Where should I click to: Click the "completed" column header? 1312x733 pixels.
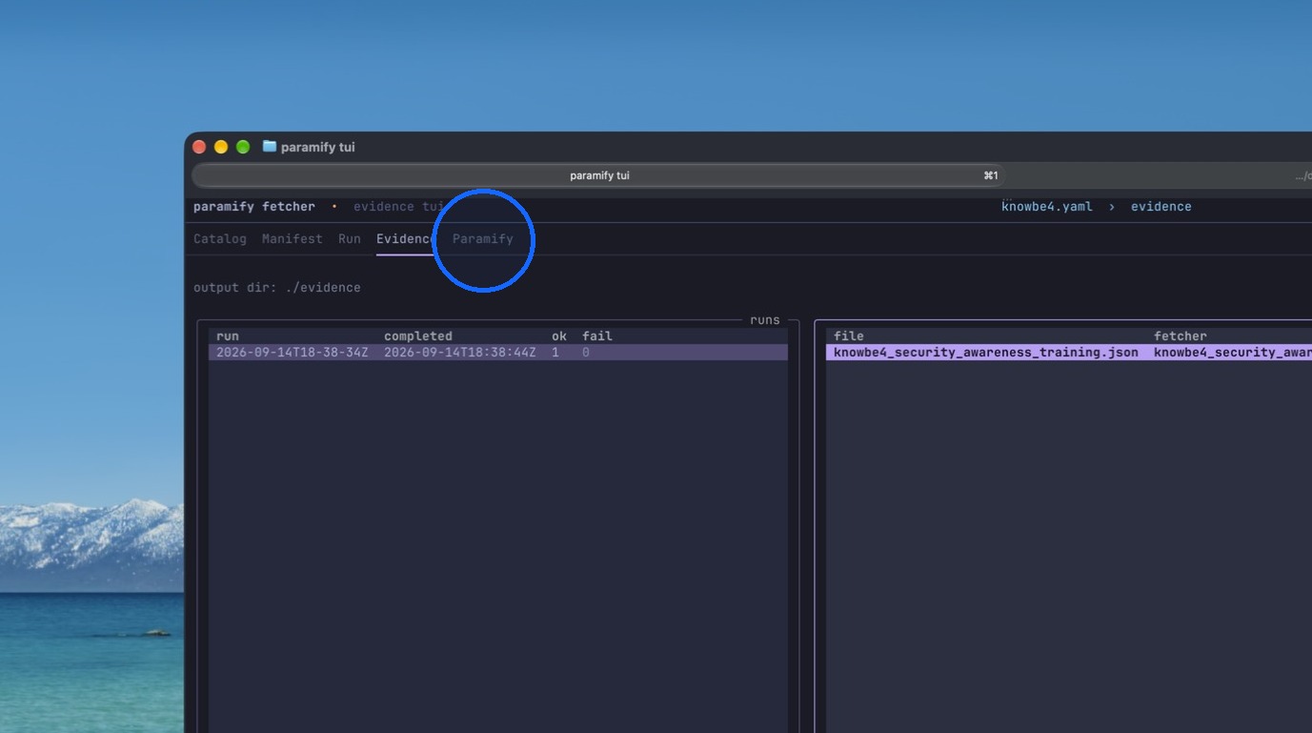[x=418, y=336]
